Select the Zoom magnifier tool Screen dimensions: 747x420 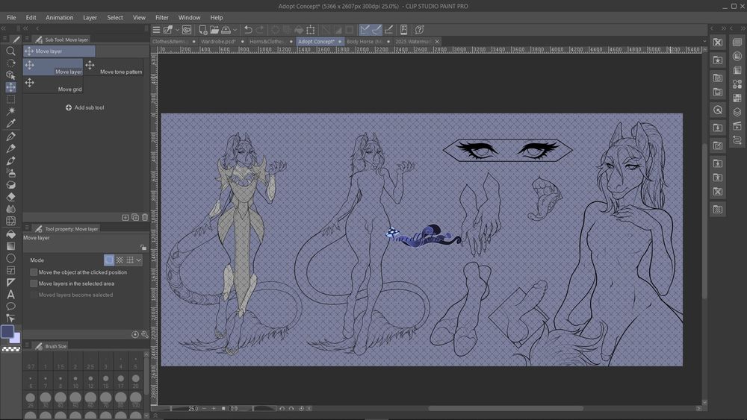point(10,51)
